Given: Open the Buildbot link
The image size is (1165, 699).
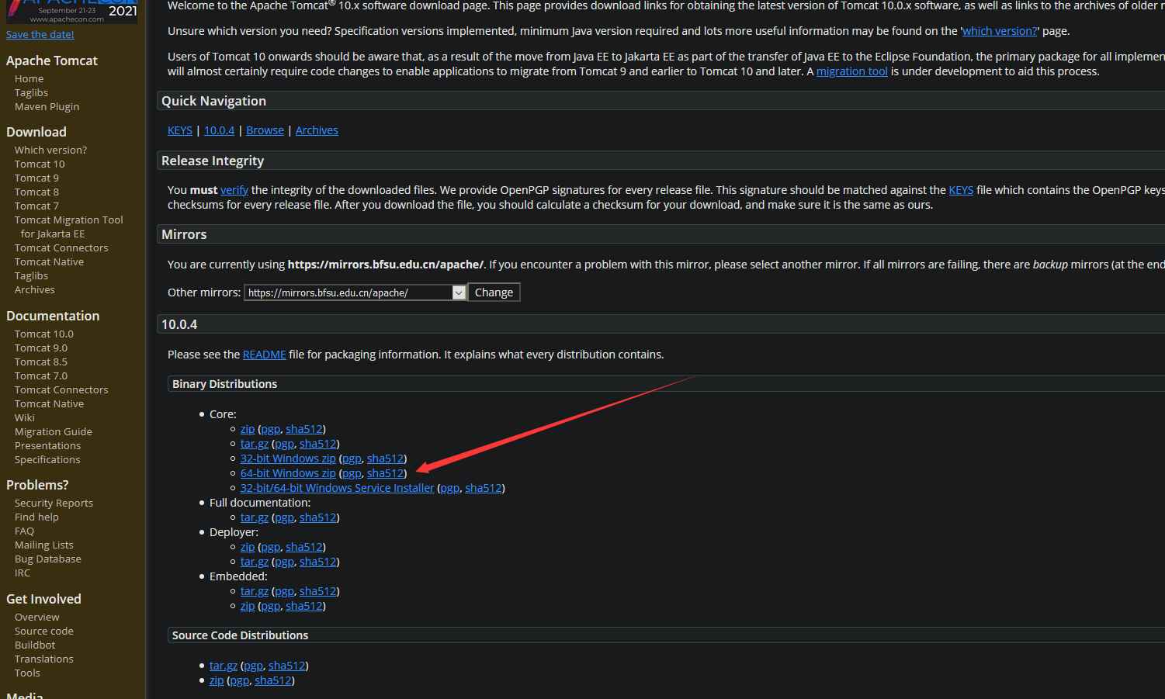Looking at the screenshot, I should pos(35,645).
